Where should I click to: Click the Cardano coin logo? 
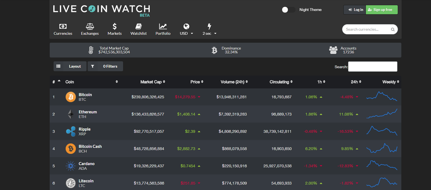(71, 166)
